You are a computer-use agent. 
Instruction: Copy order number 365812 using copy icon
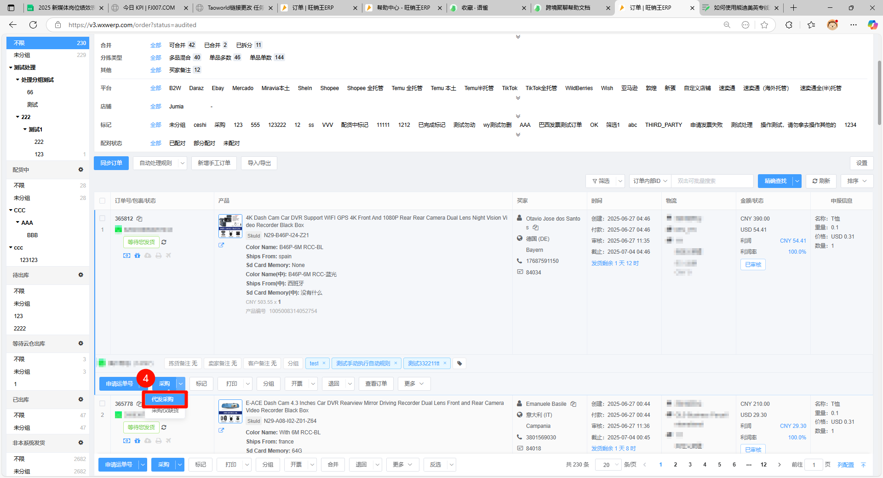[x=139, y=219]
